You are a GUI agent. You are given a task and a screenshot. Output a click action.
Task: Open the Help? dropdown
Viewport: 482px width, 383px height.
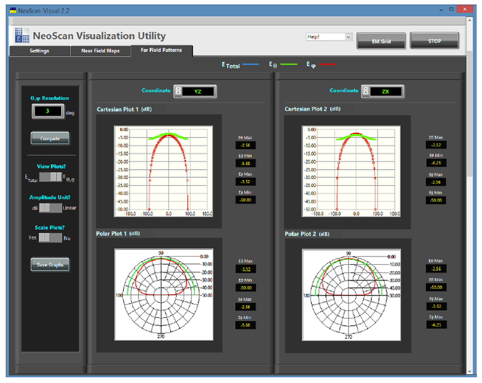click(328, 37)
